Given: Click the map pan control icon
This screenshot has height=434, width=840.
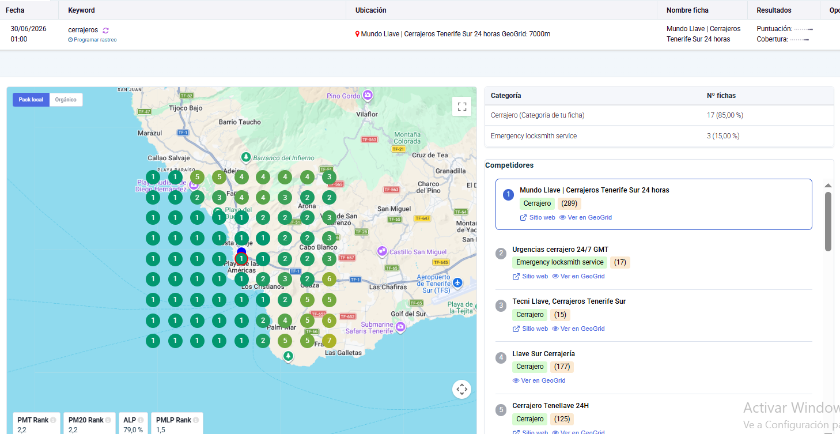Looking at the screenshot, I should (461, 390).
